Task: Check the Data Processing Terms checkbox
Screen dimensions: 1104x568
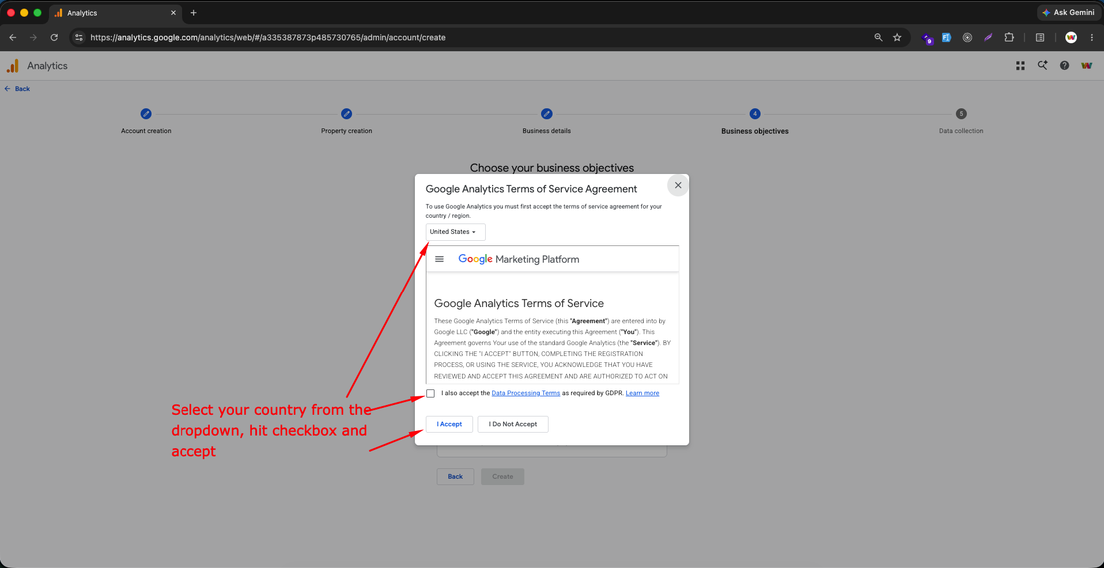Action: (x=430, y=393)
